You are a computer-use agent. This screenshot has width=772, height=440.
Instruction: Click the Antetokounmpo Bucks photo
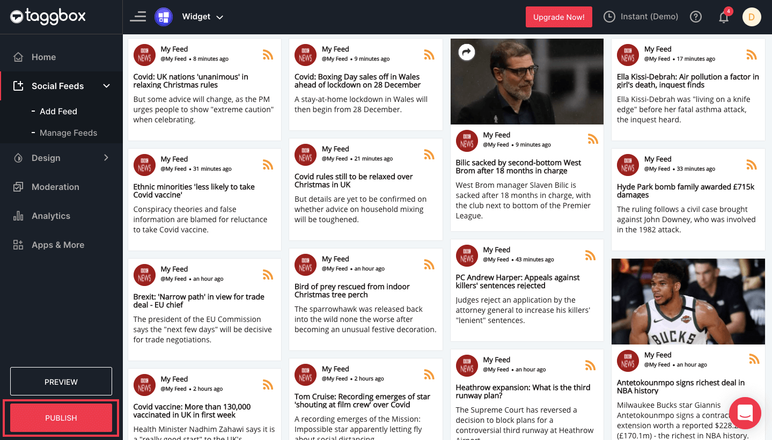click(x=688, y=302)
